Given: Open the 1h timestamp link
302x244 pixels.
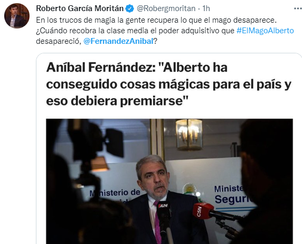Looking at the screenshot, I should [206, 8].
